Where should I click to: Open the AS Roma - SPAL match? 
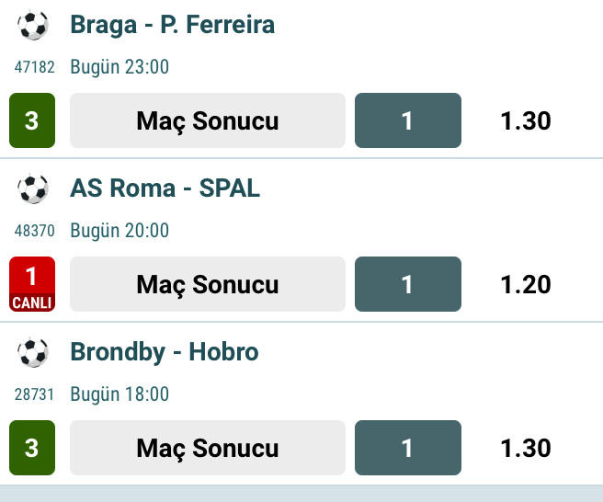[x=165, y=188]
